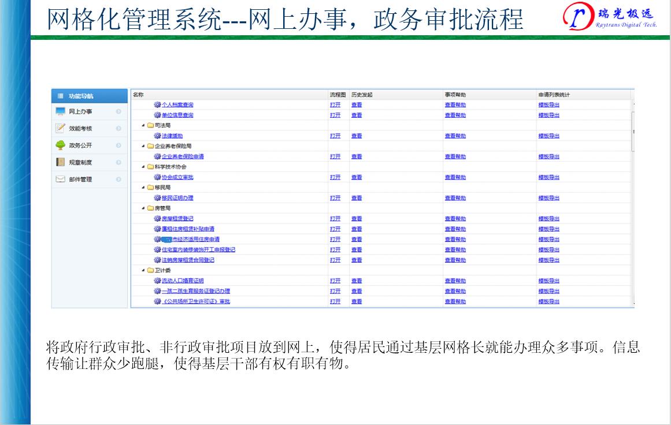
Task: Collapse the 移民局 tree node
Action: coord(143,188)
